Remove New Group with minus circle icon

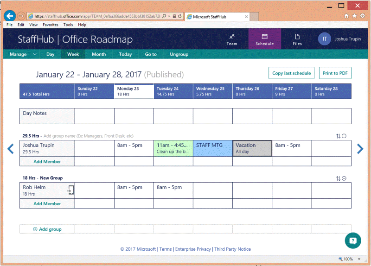pos(344,178)
